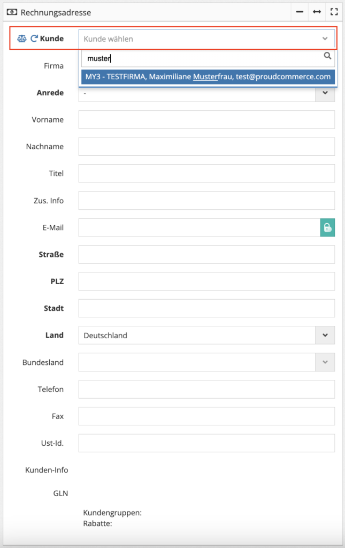Select MY3 - TESTFIRMA Musterfrau search result
This screenshot has height=548, width=345.
point(208,77)
